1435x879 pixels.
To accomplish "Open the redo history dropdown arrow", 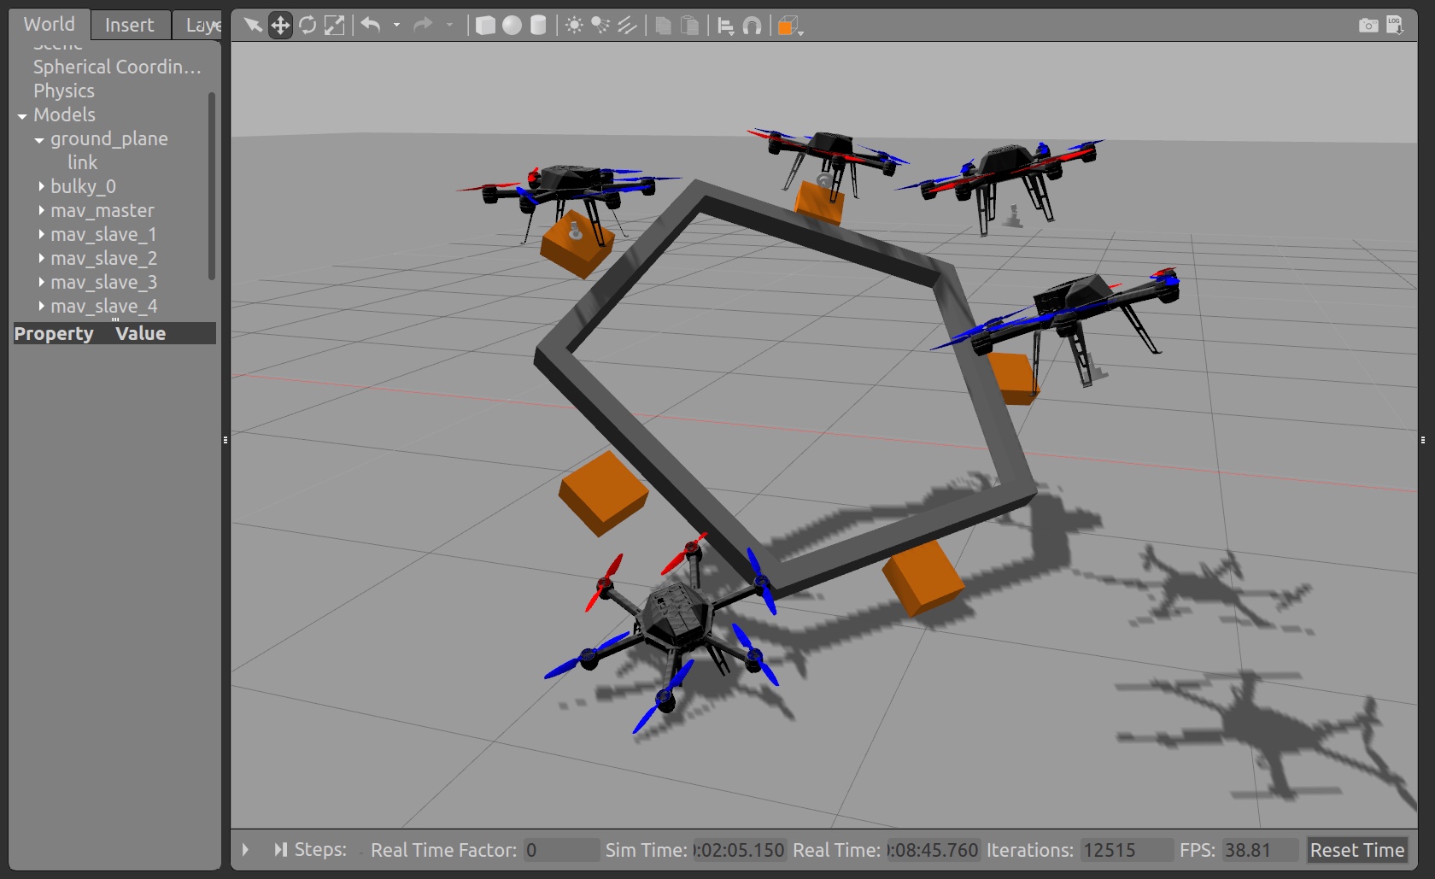I will 449,26.
